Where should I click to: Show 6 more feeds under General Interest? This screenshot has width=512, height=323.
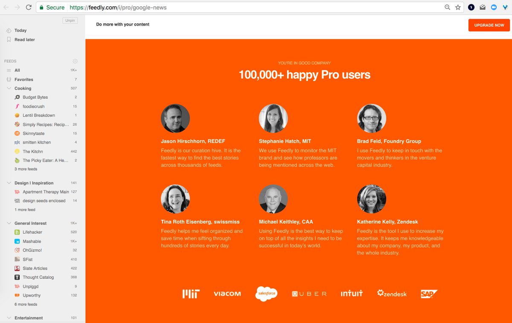click(26, 304)
